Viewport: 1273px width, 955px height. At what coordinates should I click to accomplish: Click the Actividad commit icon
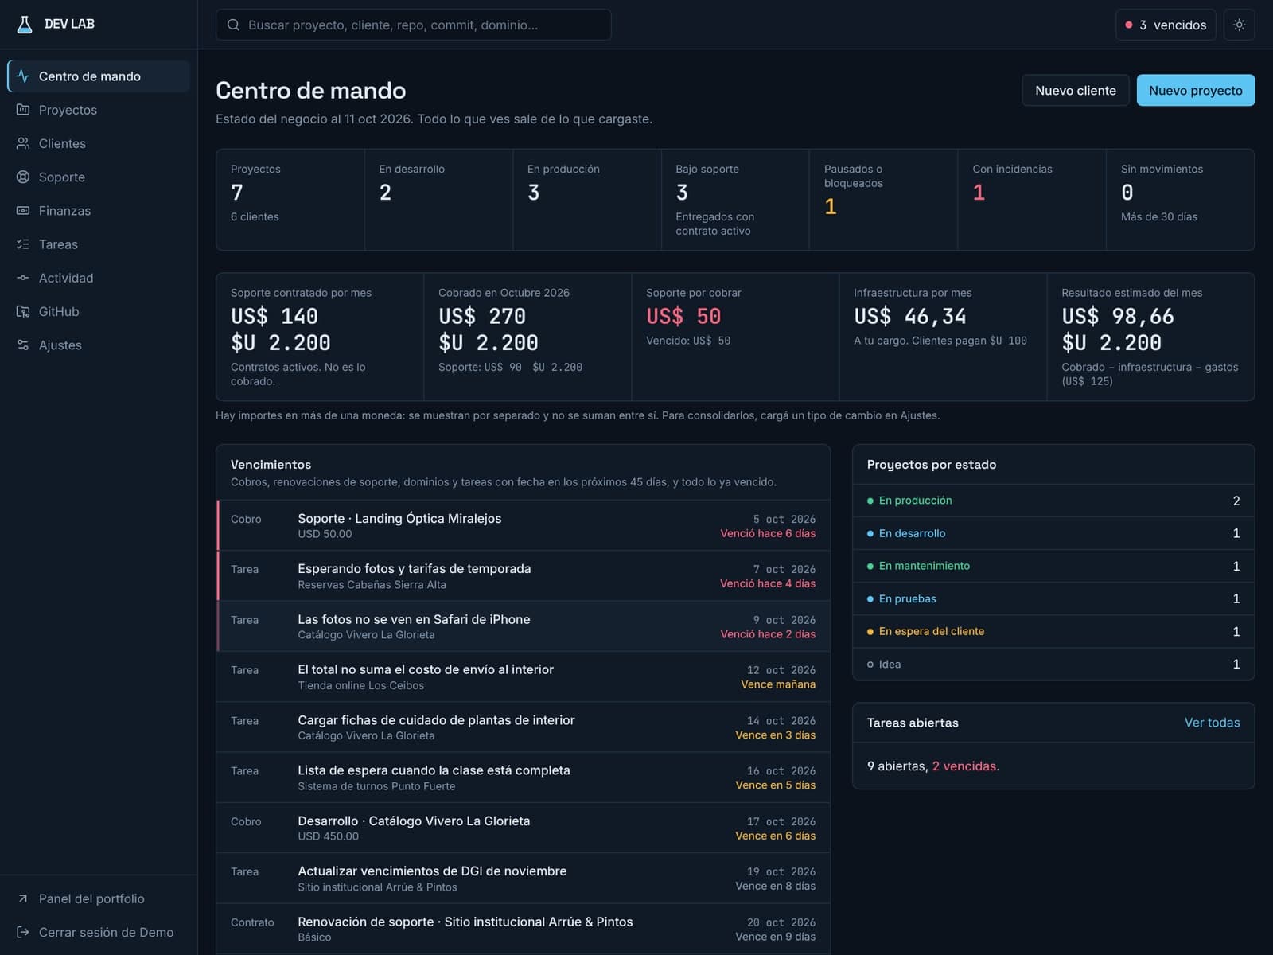pyautogui.click(x=23, y=278)
